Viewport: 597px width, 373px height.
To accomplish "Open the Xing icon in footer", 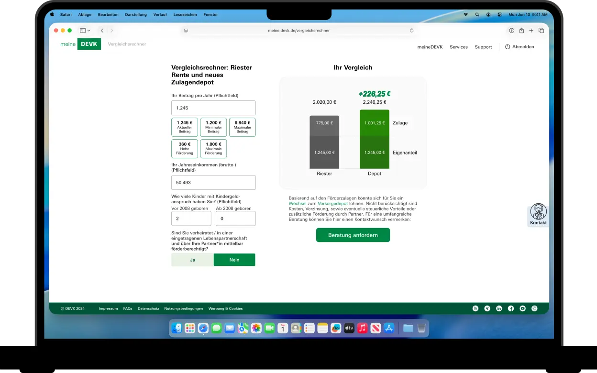I will coord(487,308).
